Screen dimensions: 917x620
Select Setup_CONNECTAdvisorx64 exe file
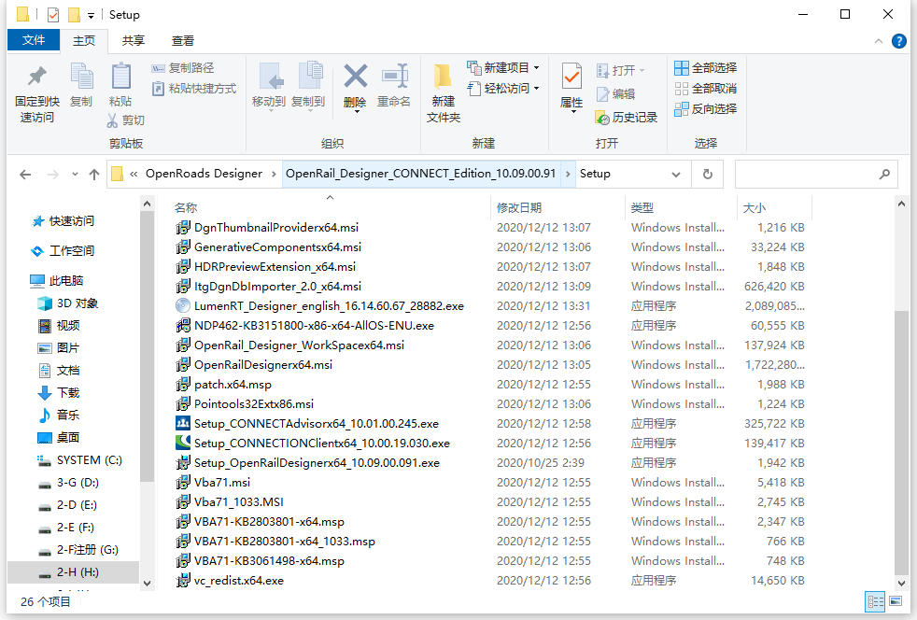tap(317, 424)
